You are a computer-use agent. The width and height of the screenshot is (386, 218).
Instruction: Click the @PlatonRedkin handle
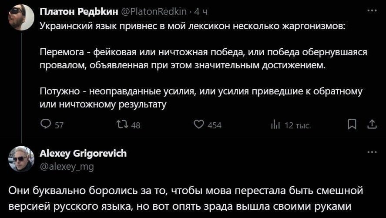(154, 12)
